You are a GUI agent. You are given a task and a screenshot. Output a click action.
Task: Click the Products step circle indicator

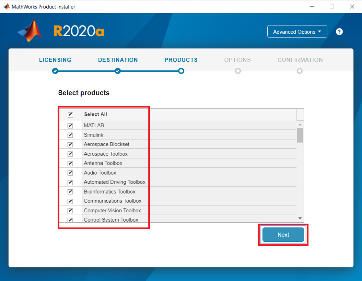point(181,71)
